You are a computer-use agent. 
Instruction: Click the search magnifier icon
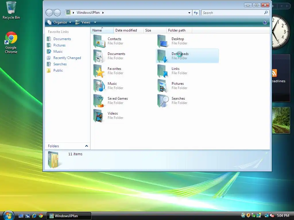[266, 13]
